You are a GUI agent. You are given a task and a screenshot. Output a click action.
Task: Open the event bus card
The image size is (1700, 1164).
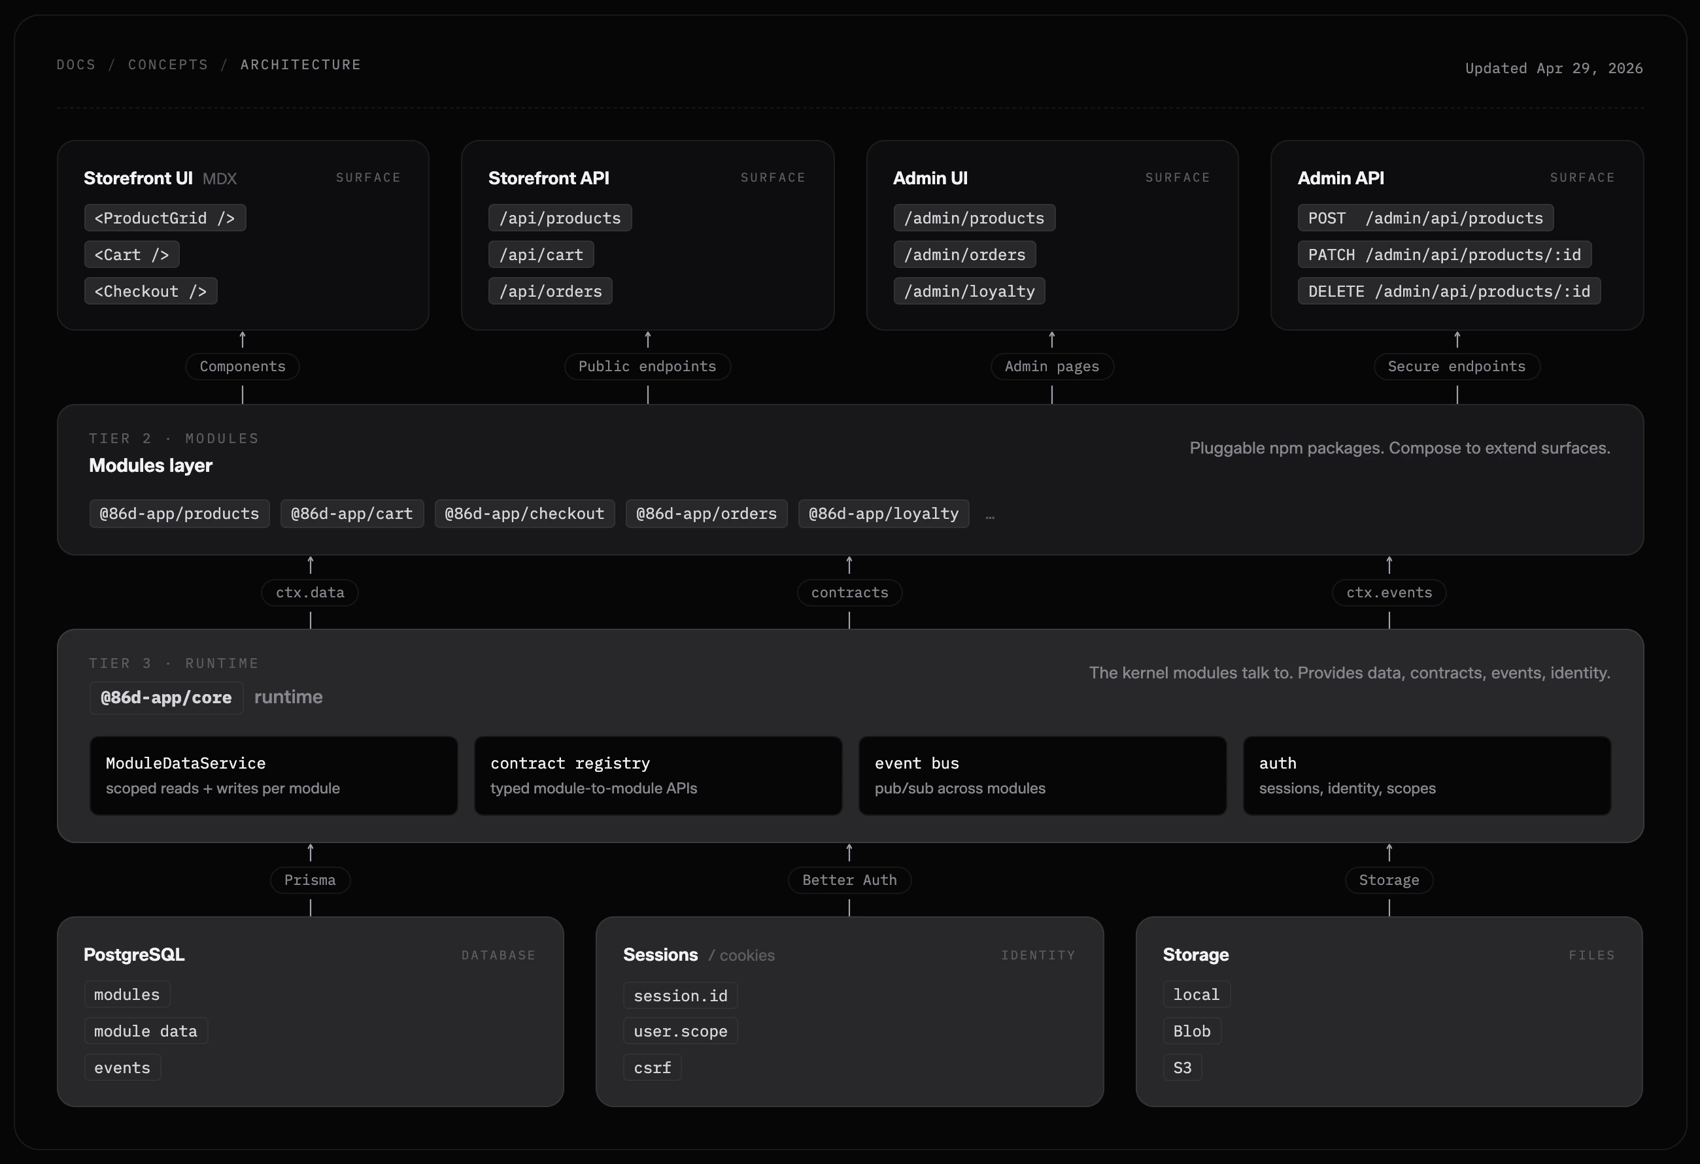(1042, 775)
